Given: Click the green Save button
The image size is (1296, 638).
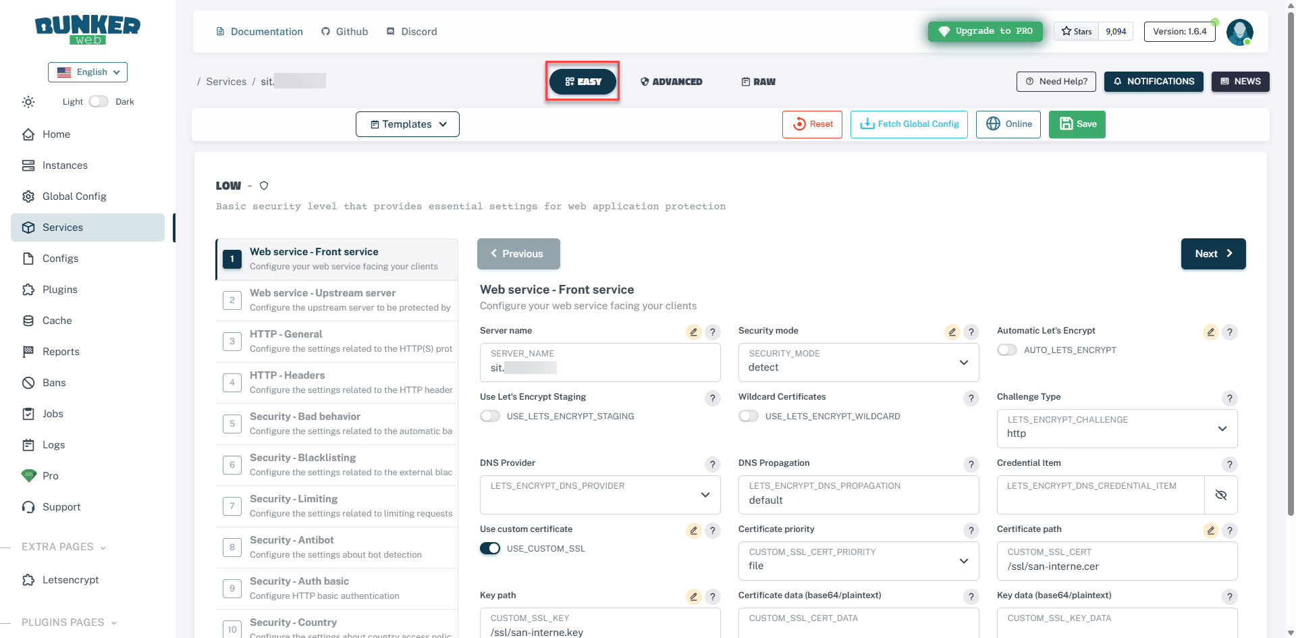Looking at the screenshot, I should 1077,124.
